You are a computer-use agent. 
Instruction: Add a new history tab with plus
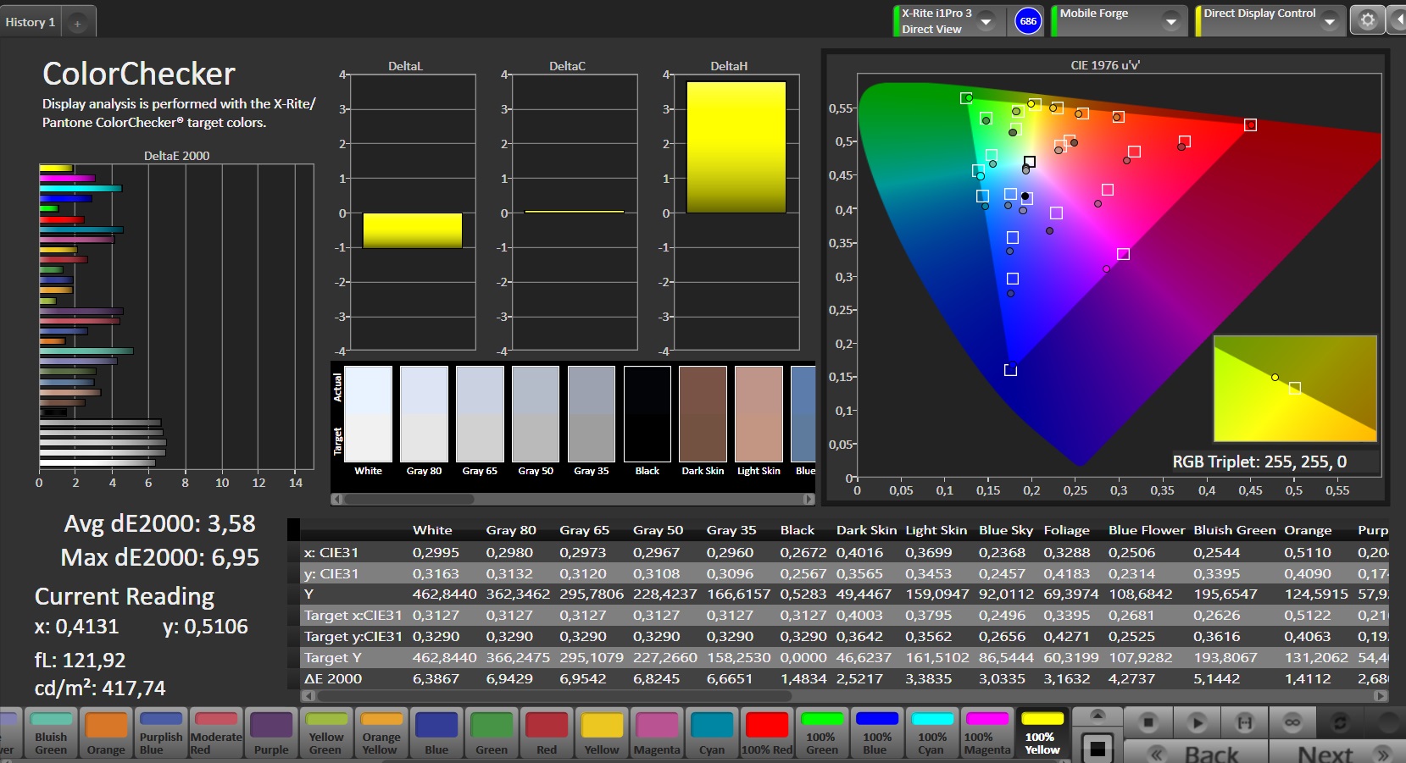[x=77, y=23]
